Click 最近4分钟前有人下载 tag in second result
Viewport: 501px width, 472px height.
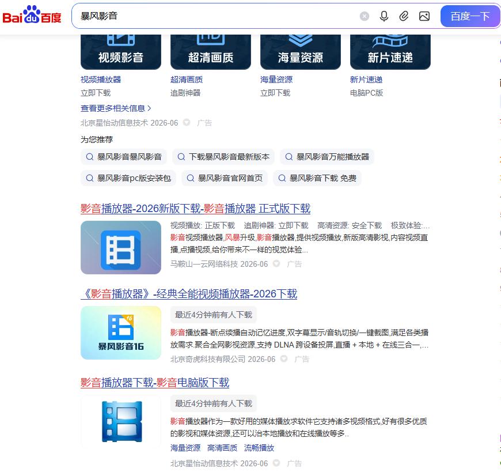click(x=214, y=315)
